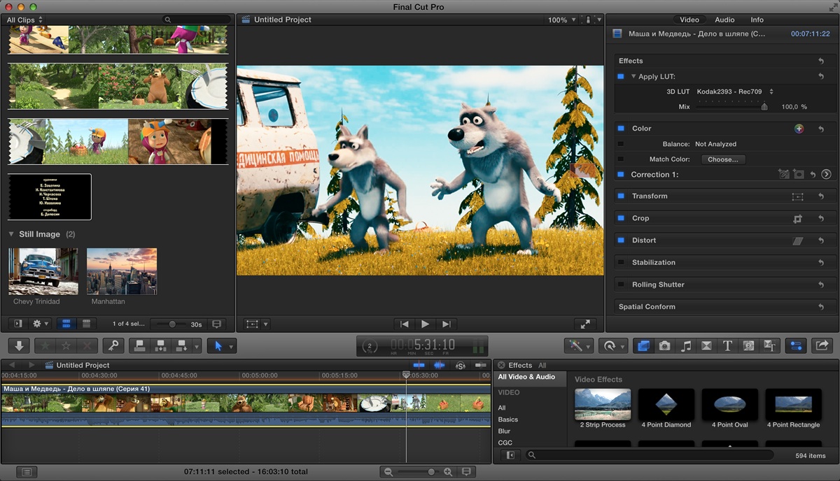Switch browser to list view
Screen dimensions: 840x481
tap(86, 324)
